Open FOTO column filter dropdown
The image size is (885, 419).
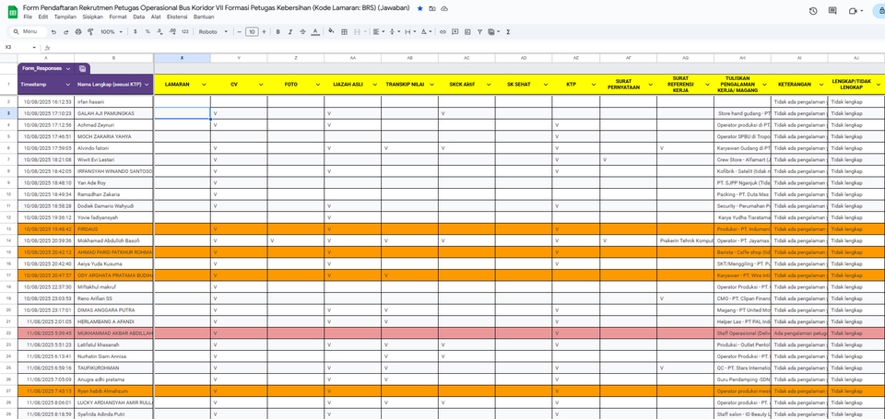coord(318,85)
